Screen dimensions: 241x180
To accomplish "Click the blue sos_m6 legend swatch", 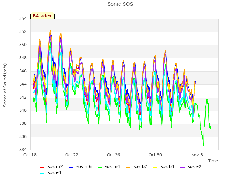I will [71, 167].
